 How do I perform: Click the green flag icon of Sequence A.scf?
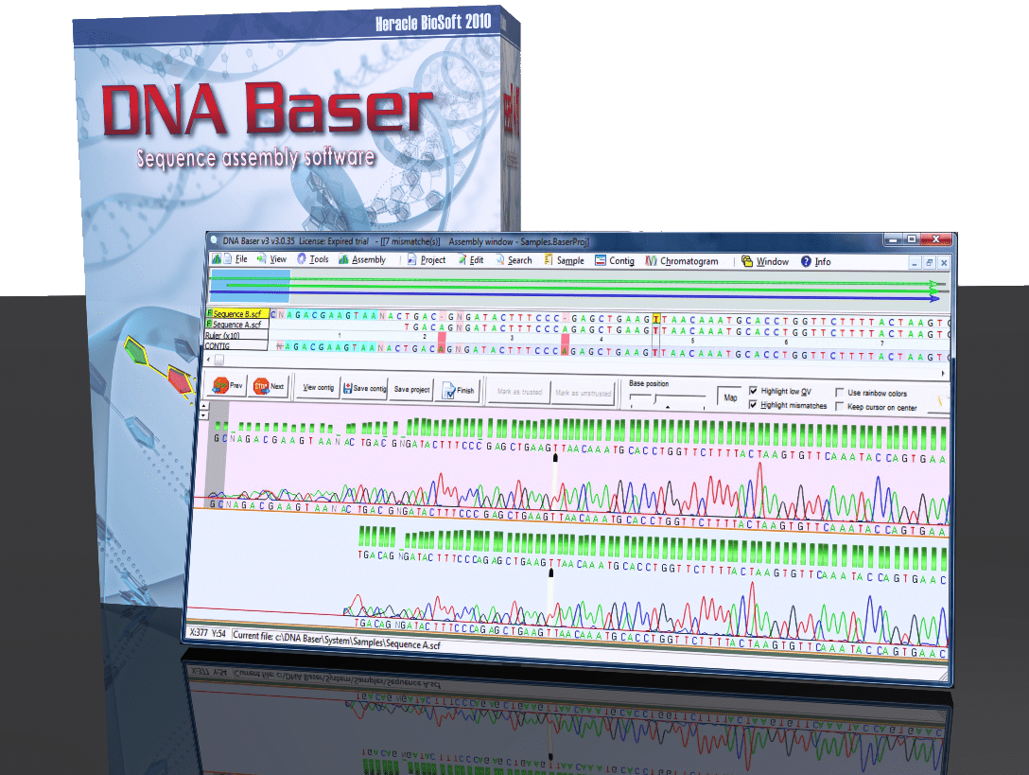(209, 324)
